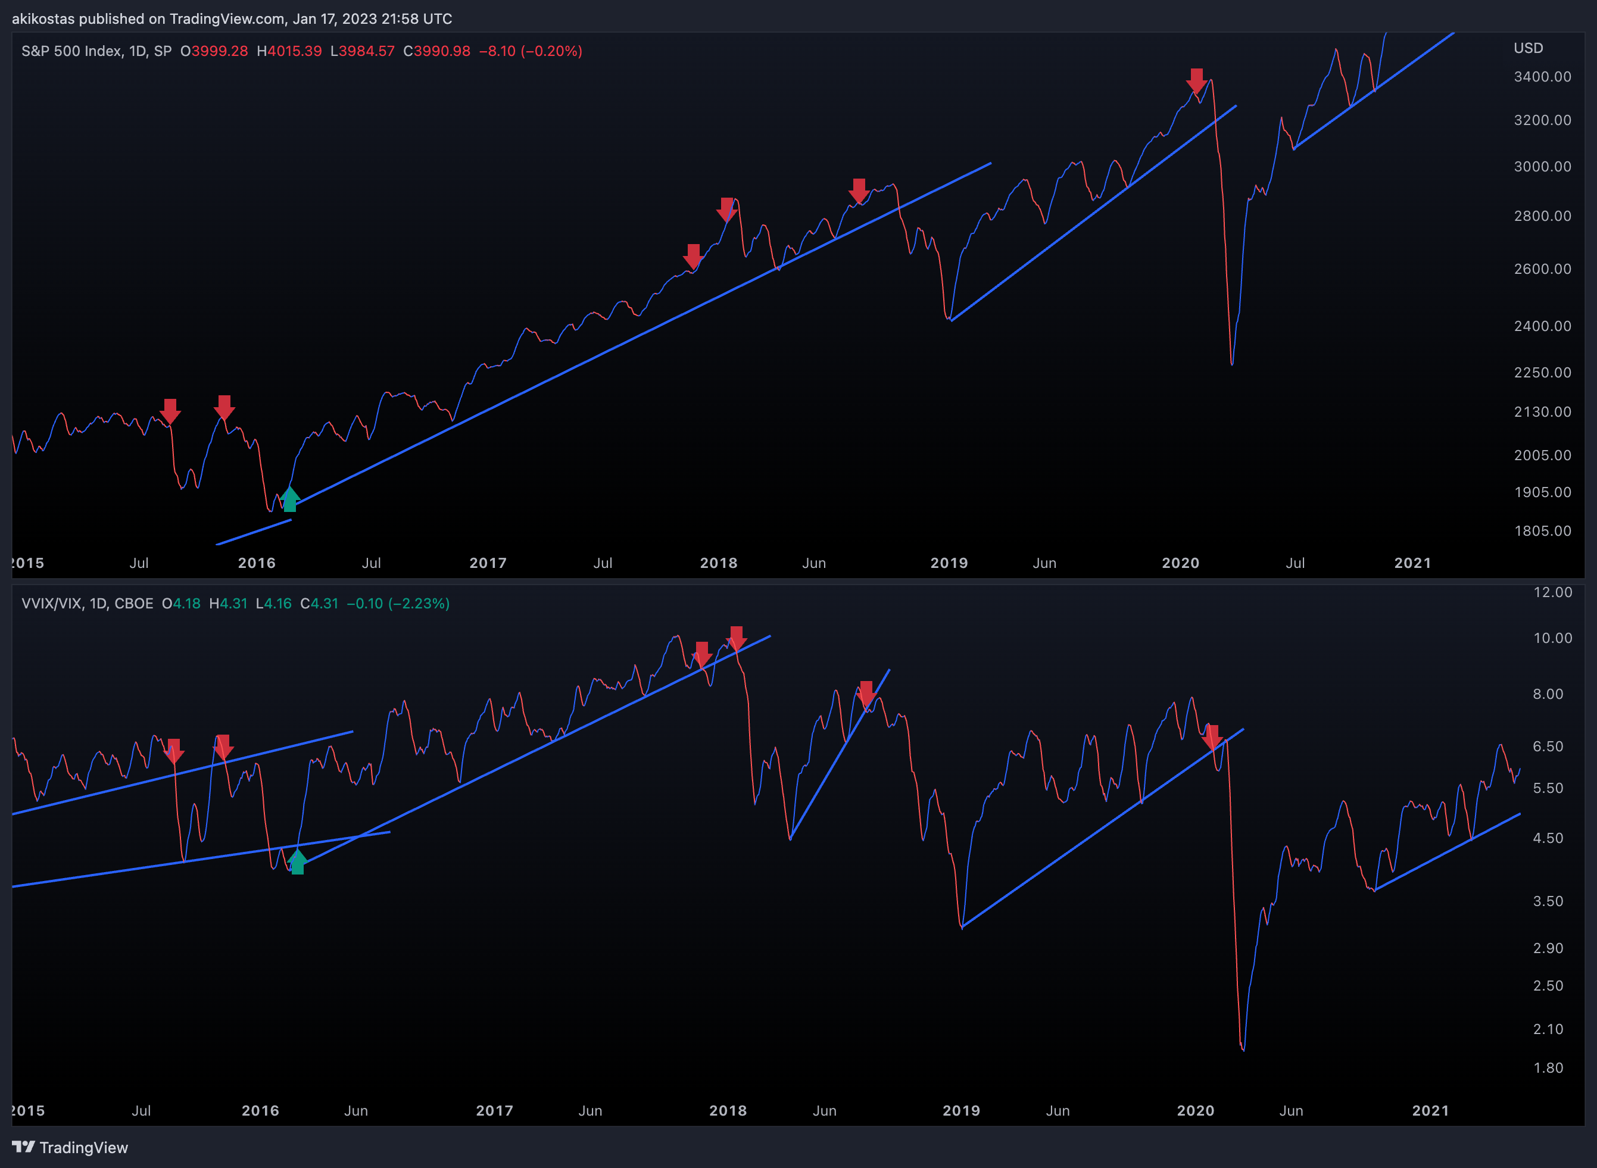Image resolution: width=1597 pixels, height=1168 pixels.
Task: Click the red down arrow near 3400 in early 2020
Action: (x=1197, y=82)
